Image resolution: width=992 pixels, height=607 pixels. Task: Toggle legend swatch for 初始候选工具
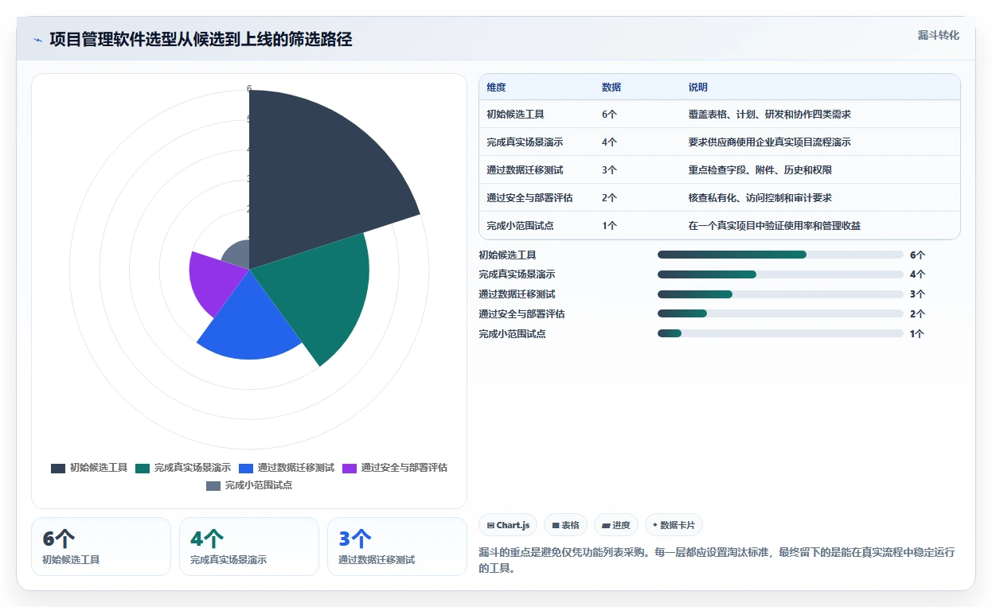click(58, 468)
